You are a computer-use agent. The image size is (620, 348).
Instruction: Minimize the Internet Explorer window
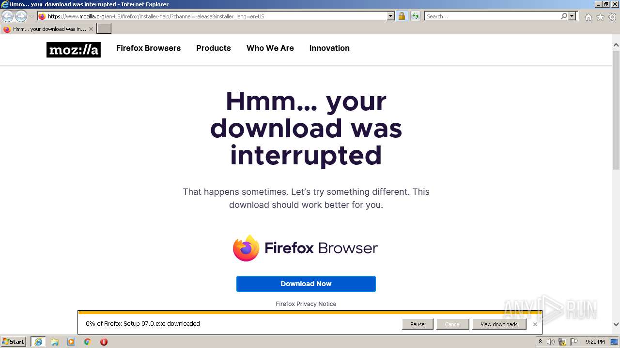[x=598, y=4]
